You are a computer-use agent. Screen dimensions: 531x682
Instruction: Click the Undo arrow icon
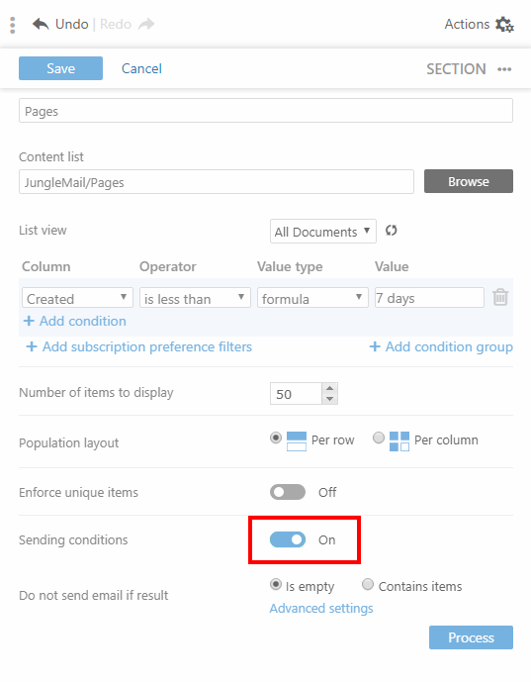point(41,24)
